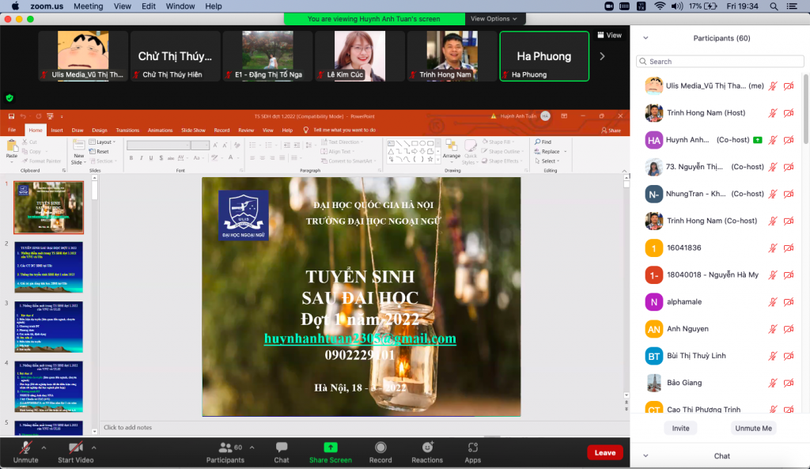Click the green Share Screen icon

point(331,448)
